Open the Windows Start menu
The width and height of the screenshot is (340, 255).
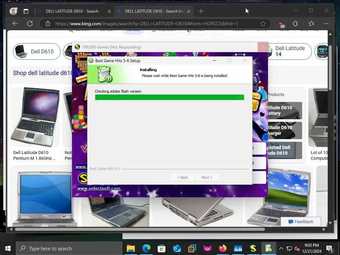pos(8,248)
